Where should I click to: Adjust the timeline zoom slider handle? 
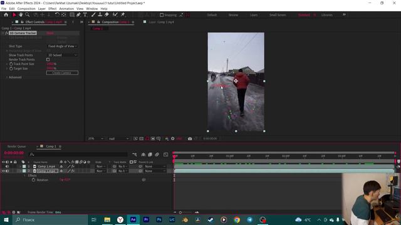pyautogui.click(x=180, y=212)
